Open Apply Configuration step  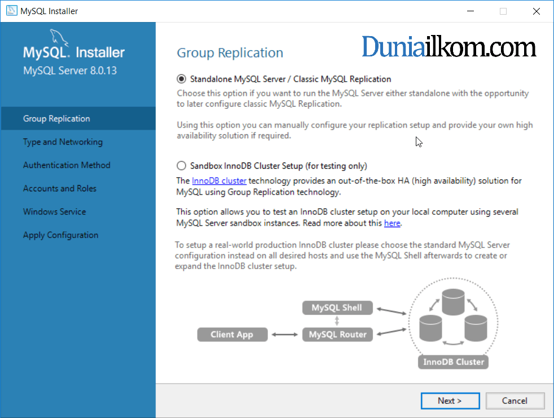[x=78, y=235]
